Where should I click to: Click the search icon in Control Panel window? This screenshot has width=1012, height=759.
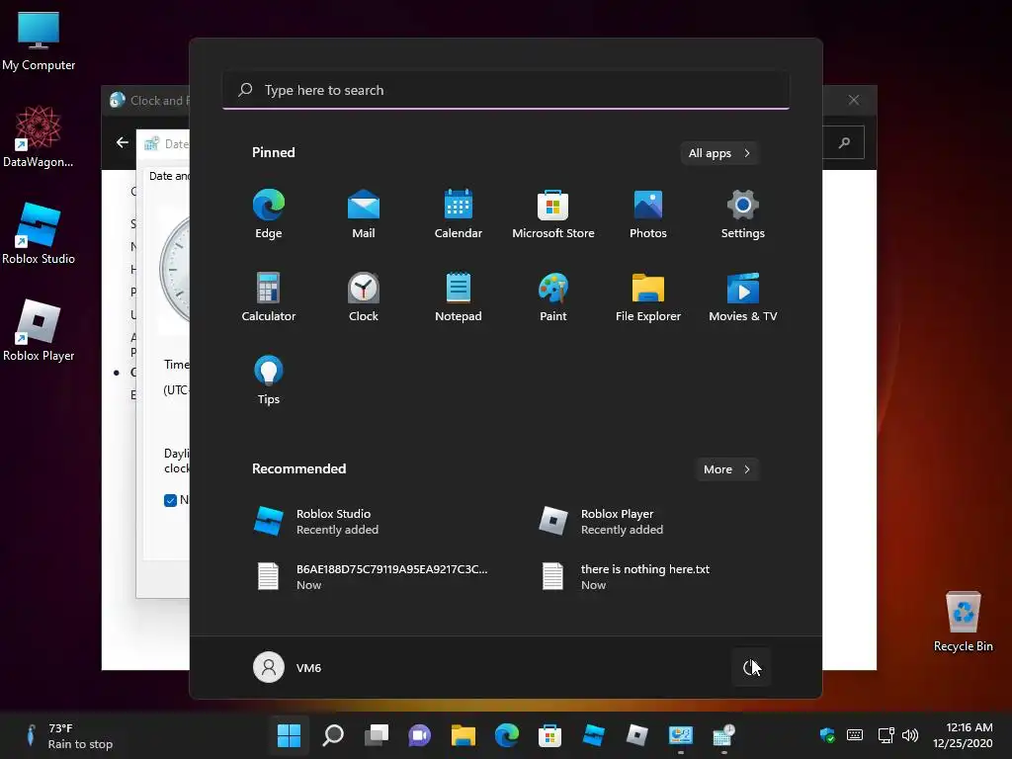coord(844,142)
